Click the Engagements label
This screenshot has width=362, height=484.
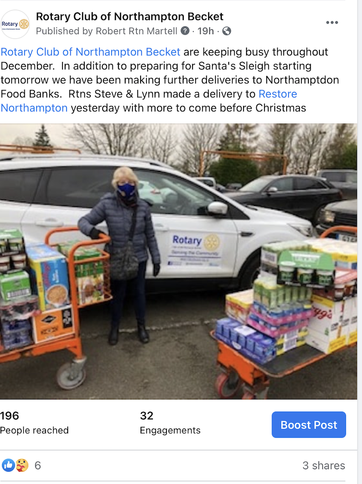point(170,430)
